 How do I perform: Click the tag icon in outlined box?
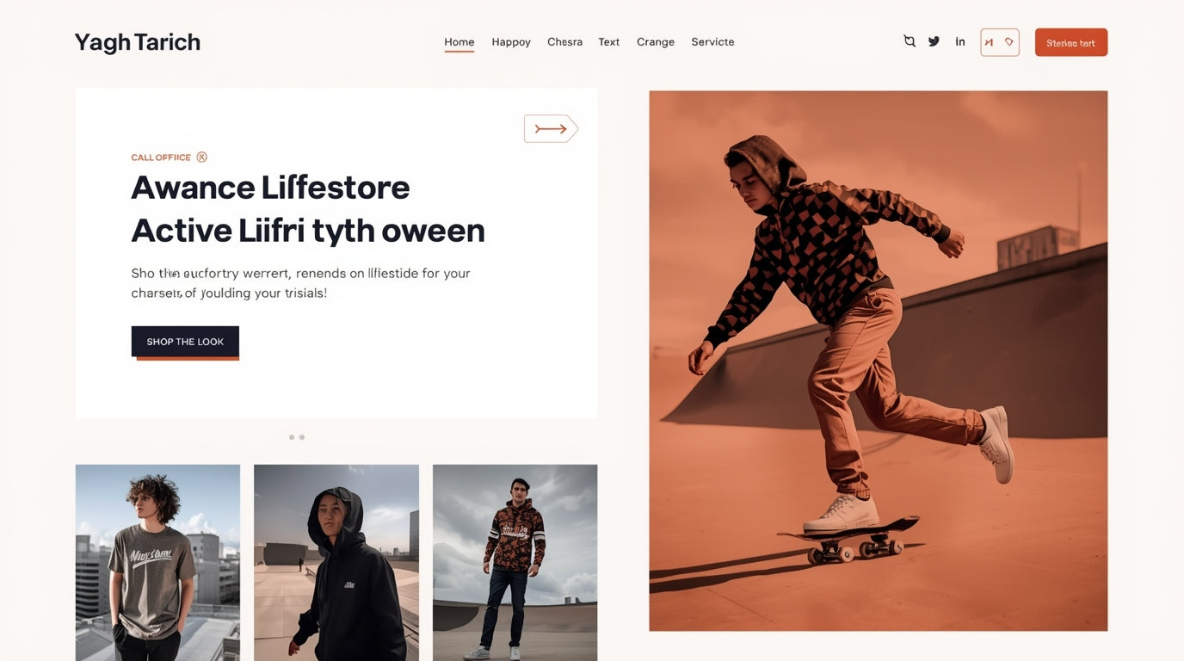tap(1009, 42)
